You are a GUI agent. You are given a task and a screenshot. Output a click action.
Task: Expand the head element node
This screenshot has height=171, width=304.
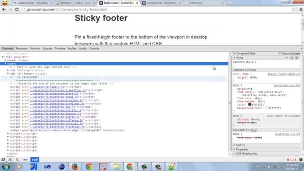coord(5,60)
